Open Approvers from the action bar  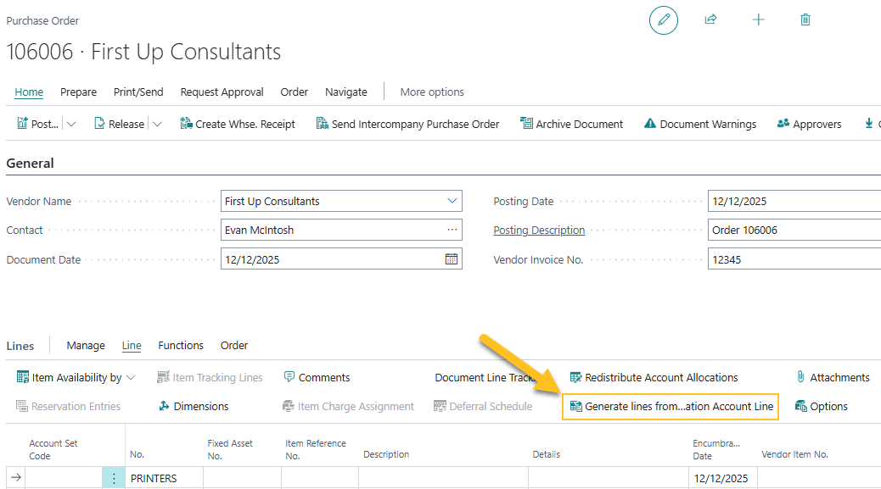808,124
